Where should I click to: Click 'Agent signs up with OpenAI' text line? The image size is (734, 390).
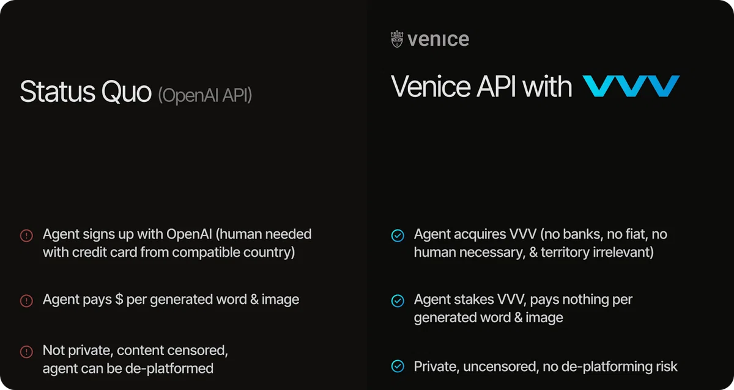coord(177,234)
